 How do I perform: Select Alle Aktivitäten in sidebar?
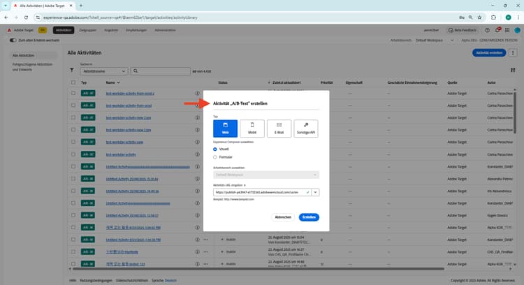(33, 55)
